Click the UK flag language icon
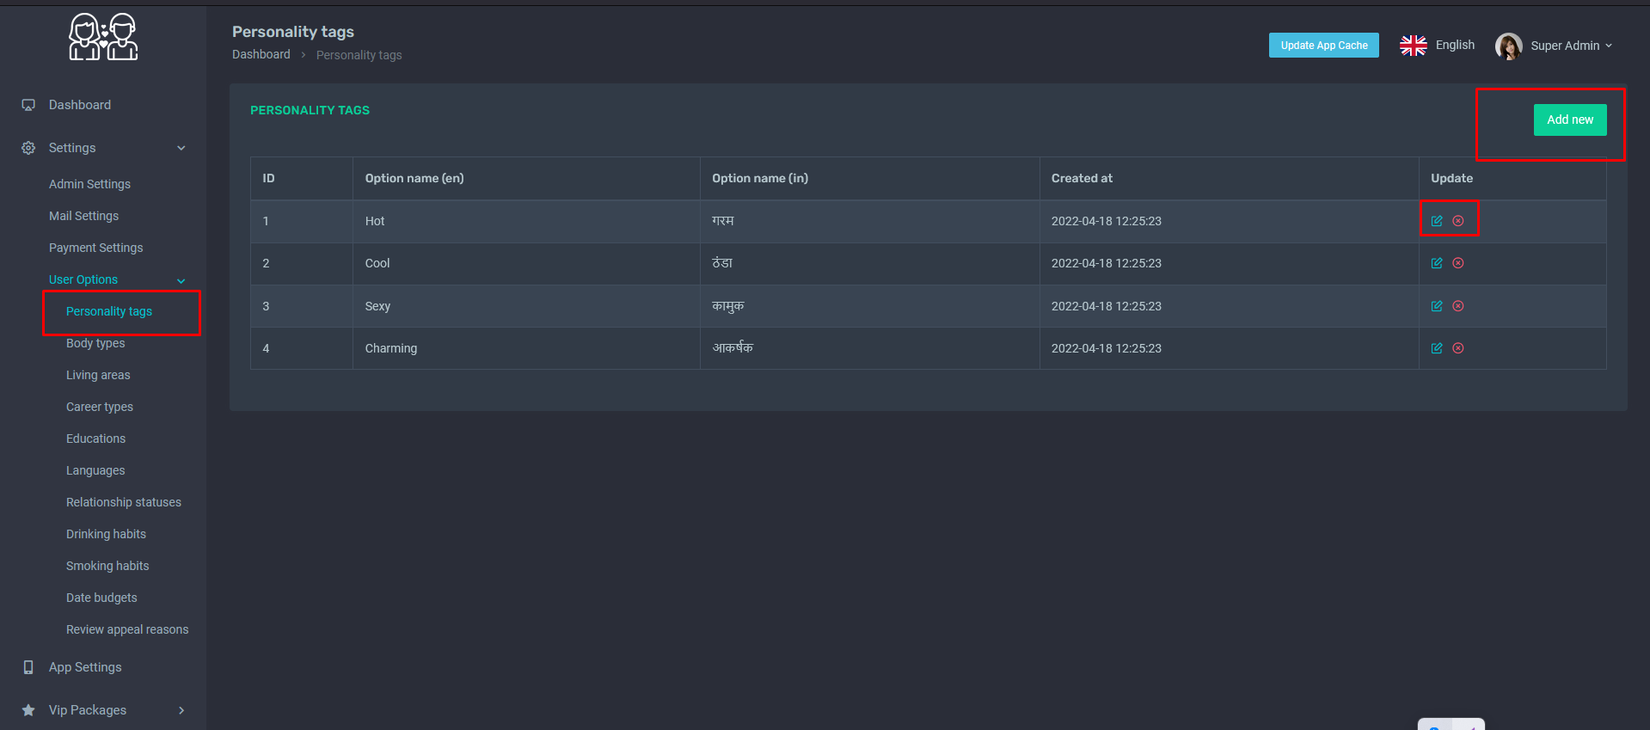1650x730 pixels. tap(1413, 46)
